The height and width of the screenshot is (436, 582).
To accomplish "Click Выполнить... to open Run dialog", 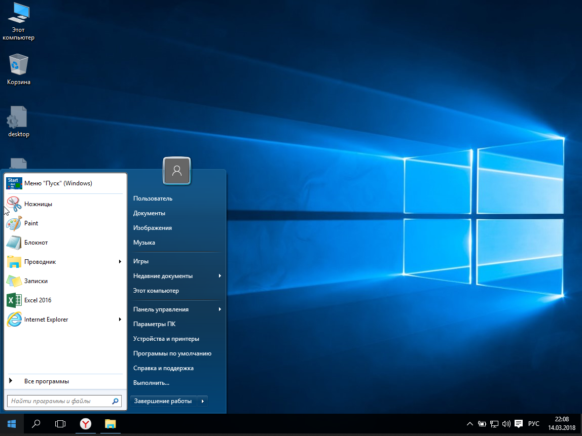I will point(151,383).
